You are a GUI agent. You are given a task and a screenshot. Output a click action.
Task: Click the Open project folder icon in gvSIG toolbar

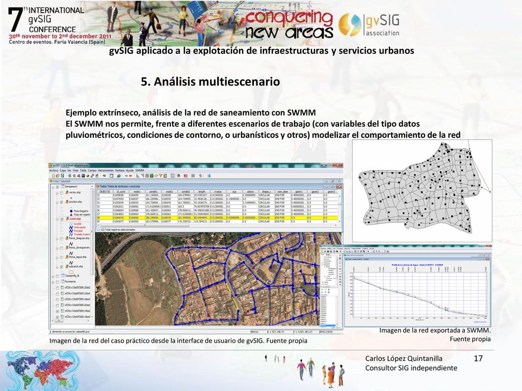[58, 176]
